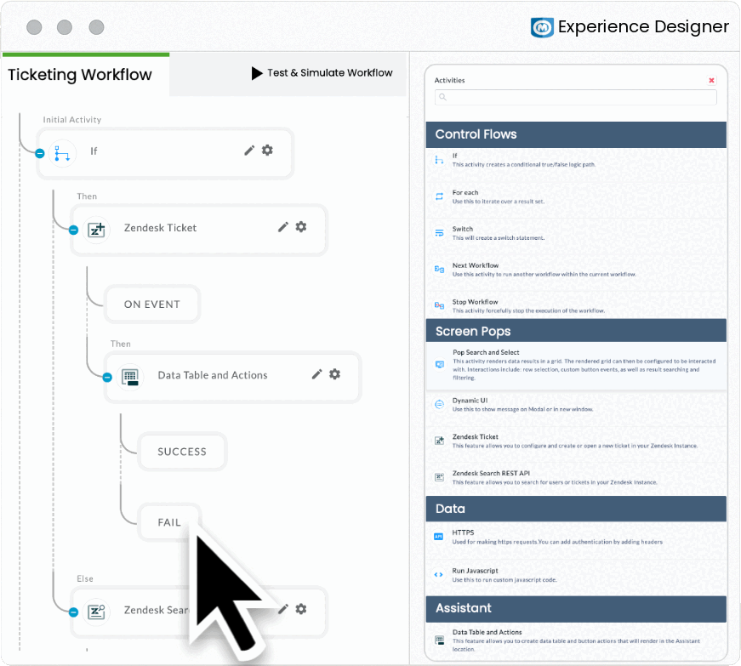741x666 pixels.
Task: Select the Dynamic UI activity title
Action: (x=470, y=401)
